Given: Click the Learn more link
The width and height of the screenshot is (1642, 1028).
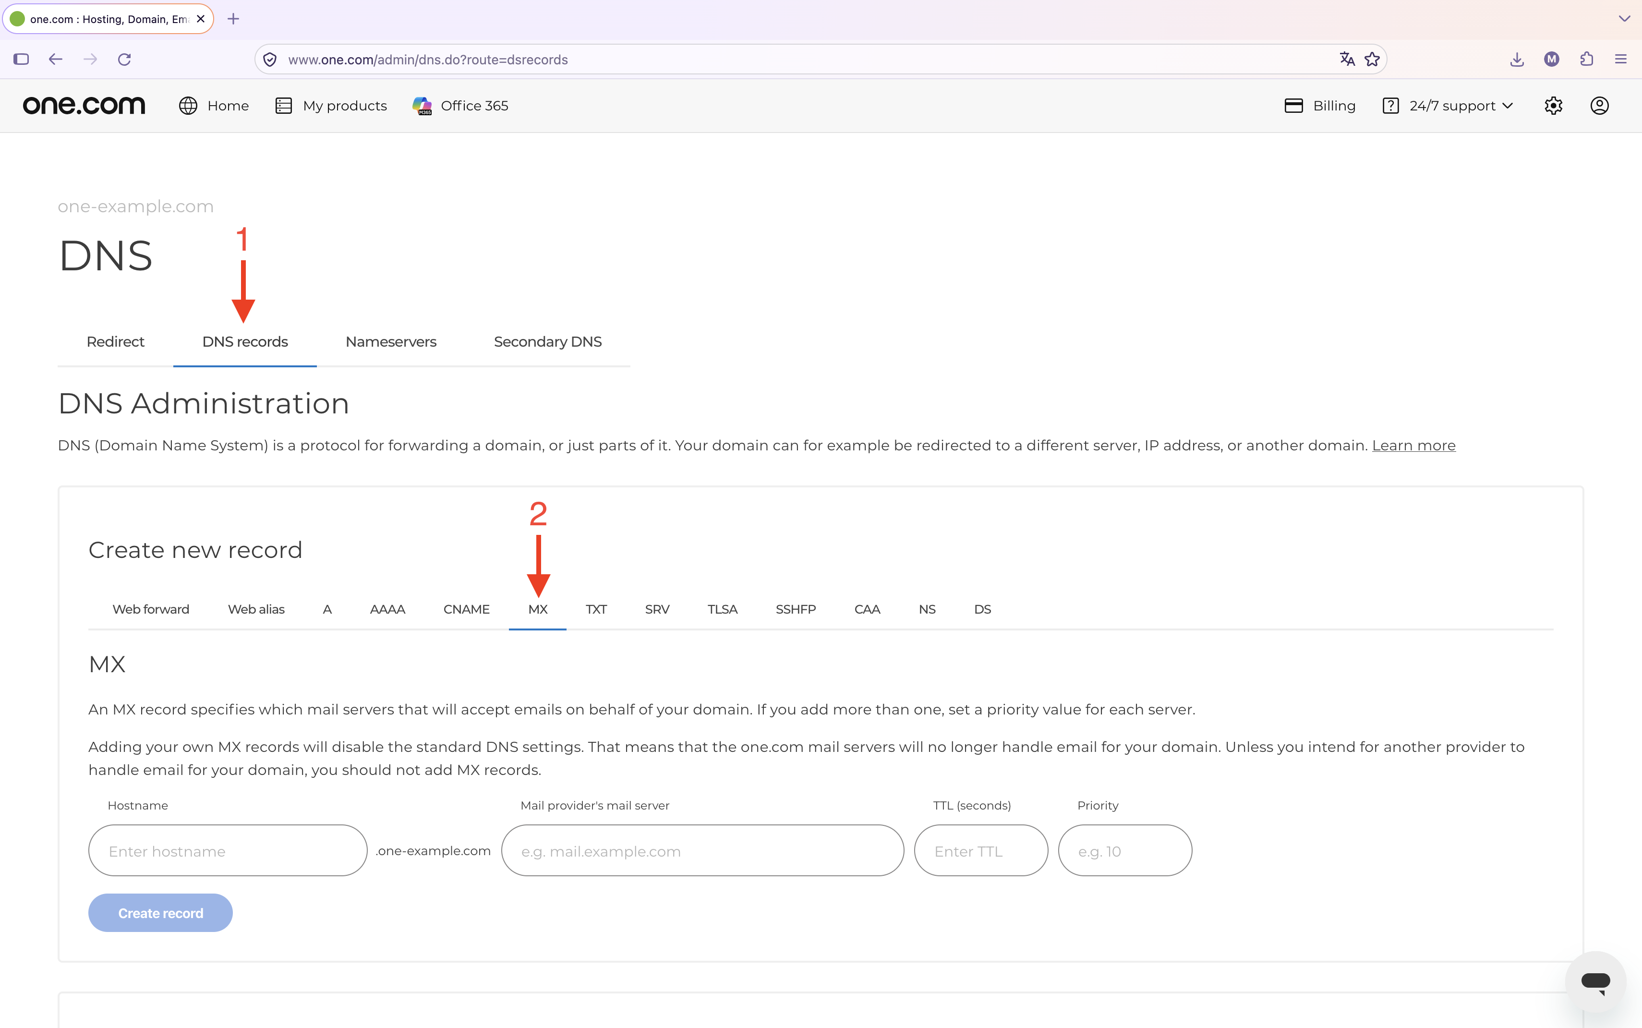Looking at the screenshot, I should point(1413,445).
